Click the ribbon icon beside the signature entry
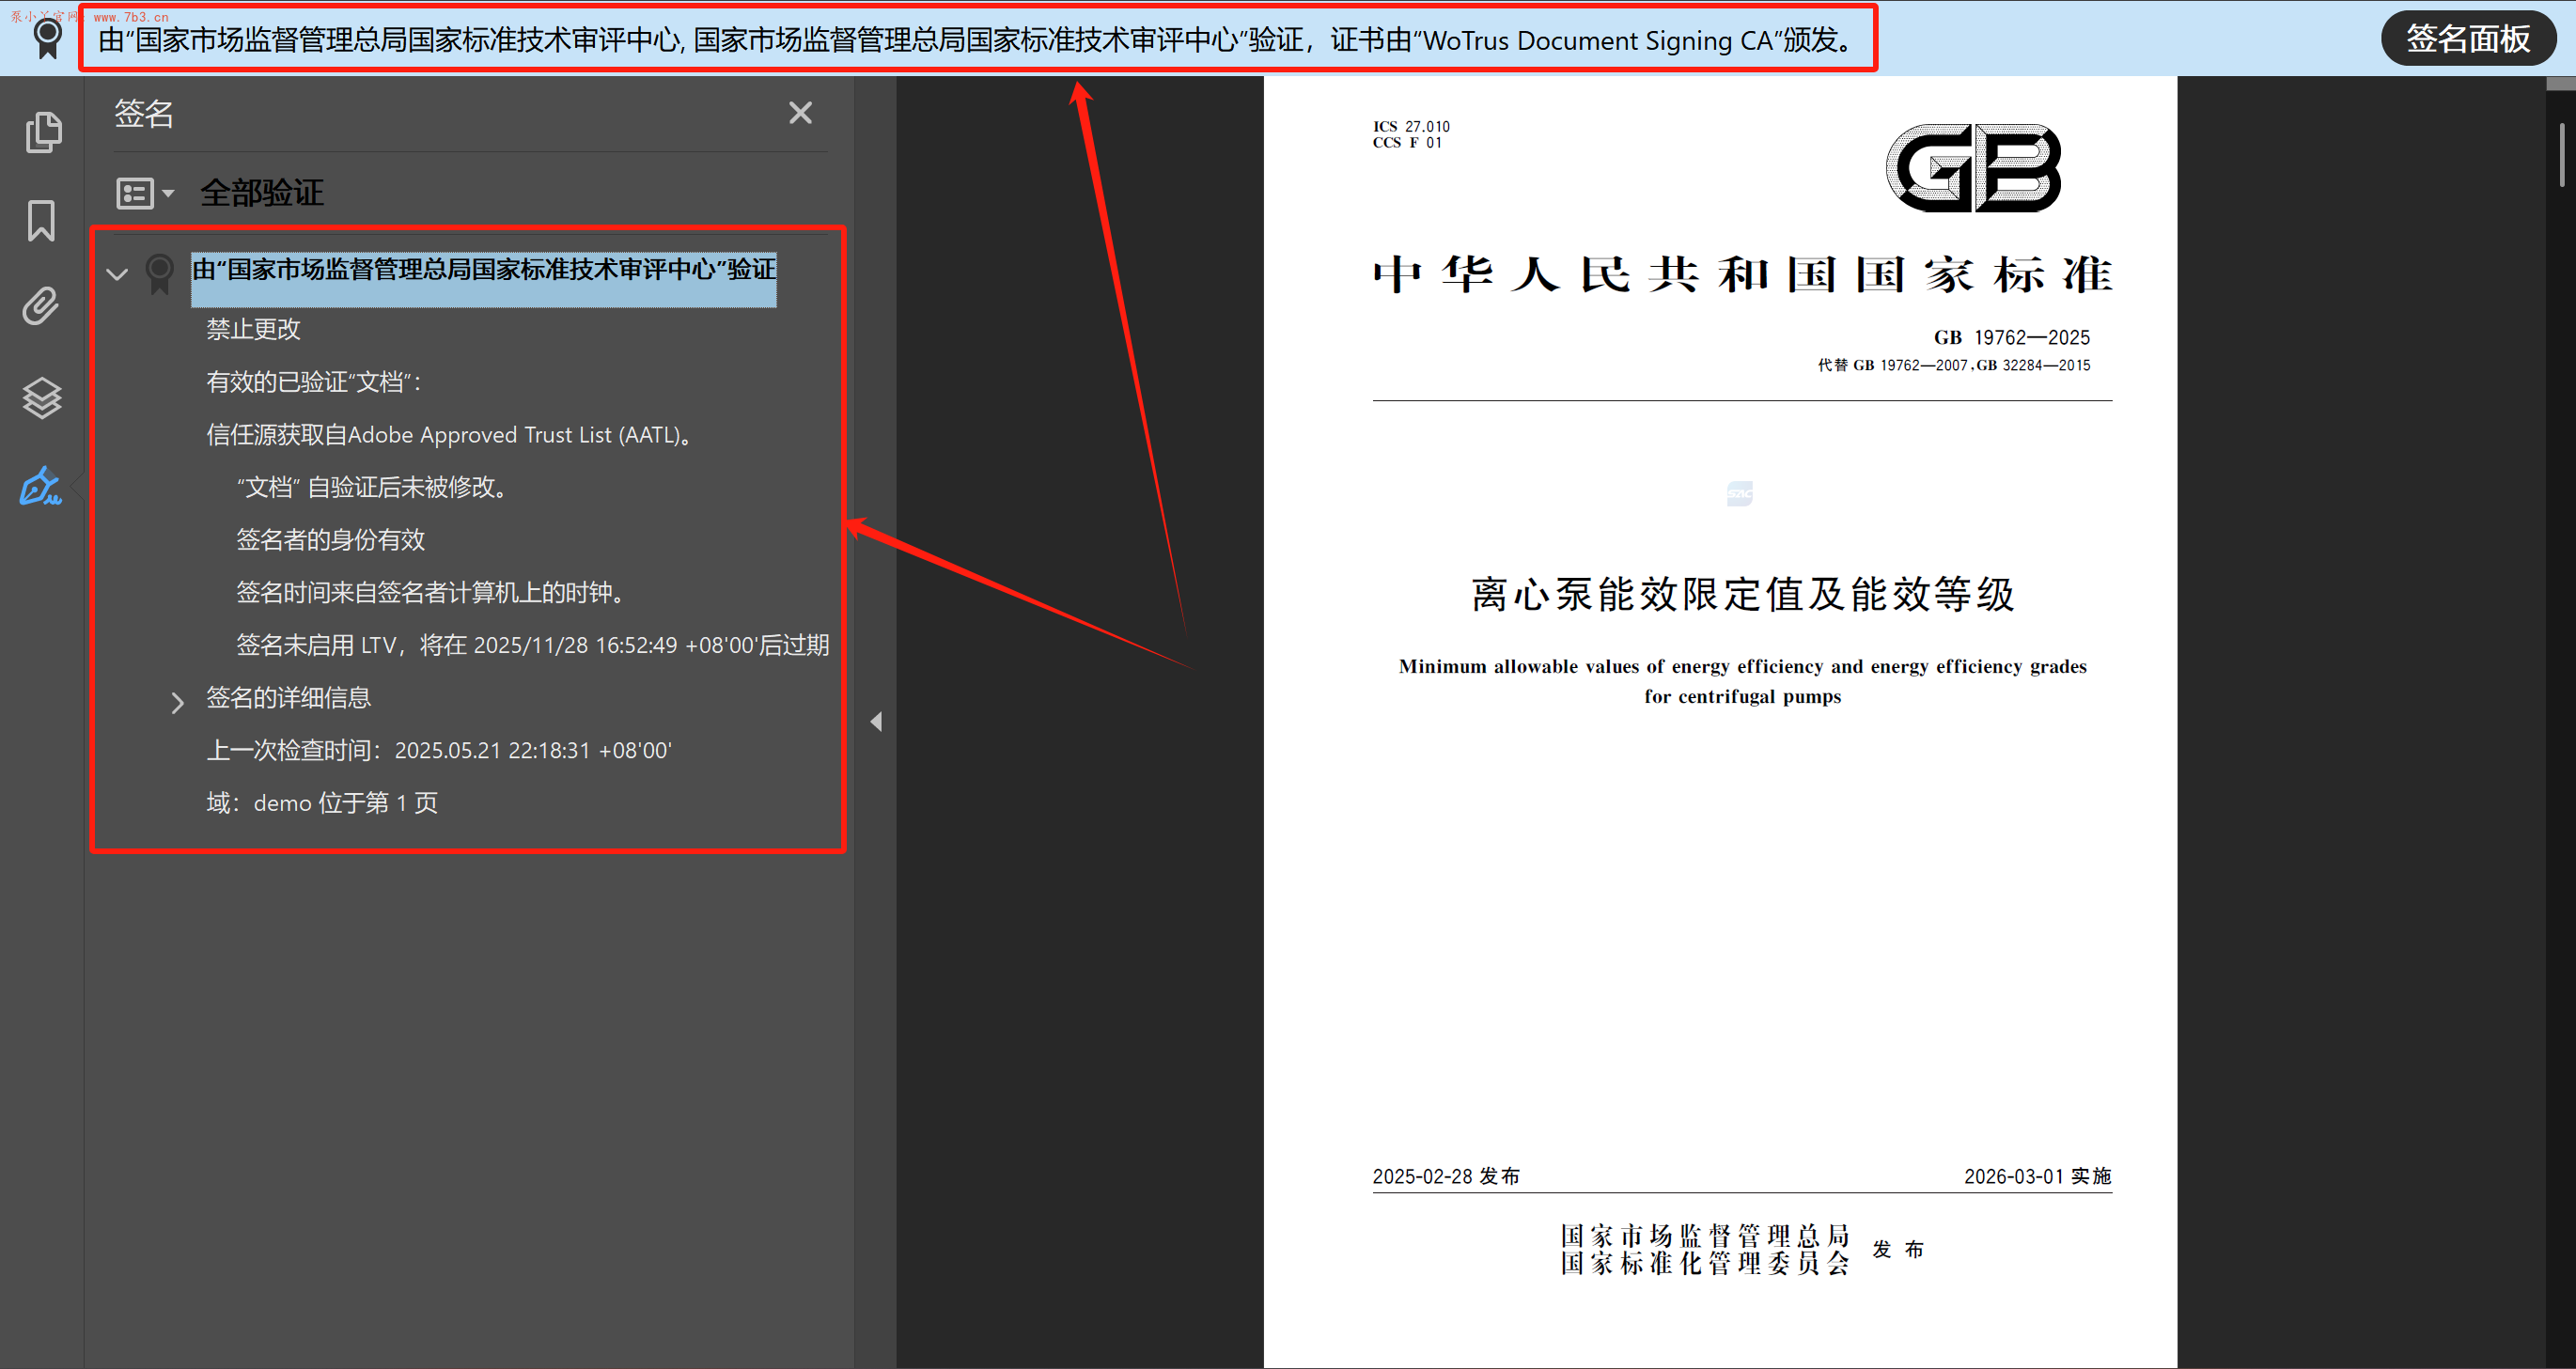 click(x=159, y=273)
